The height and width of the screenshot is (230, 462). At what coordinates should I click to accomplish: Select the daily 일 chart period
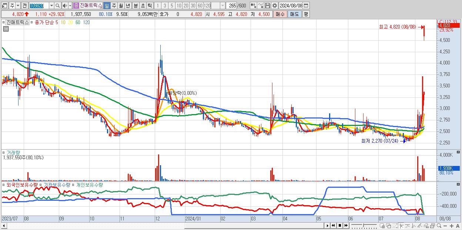pos(107,6)
